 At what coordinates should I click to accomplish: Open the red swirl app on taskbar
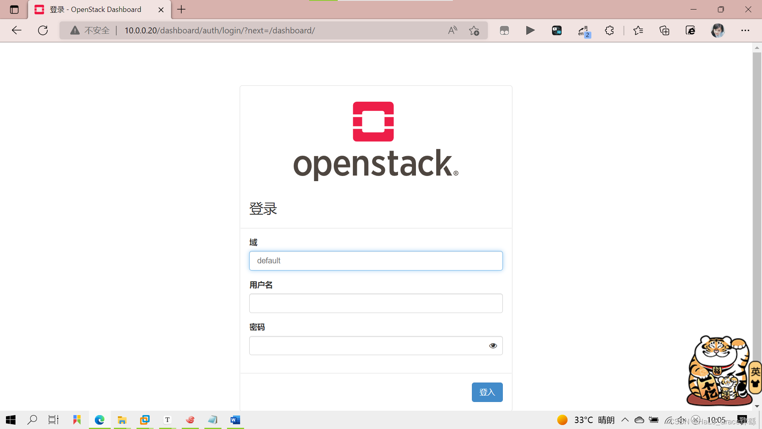point(190,420)
